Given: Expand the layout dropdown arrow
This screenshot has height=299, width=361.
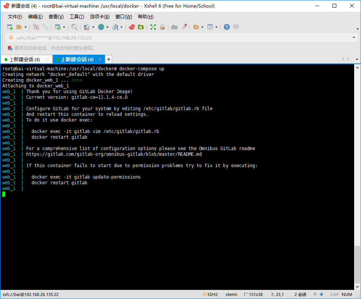Looking at the screenshot, I should pyautogui.click(x=217, y=27).
